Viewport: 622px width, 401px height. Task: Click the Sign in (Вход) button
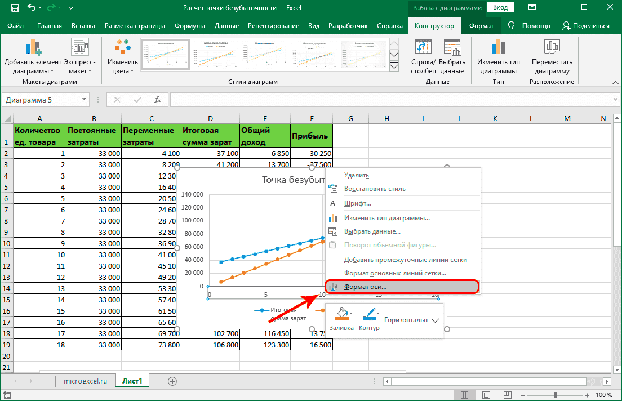coord(500,8)
